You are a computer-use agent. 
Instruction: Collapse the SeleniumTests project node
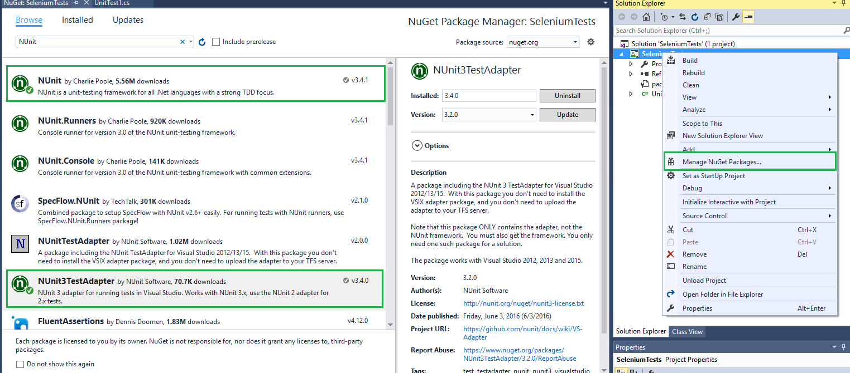pos(621,54)
